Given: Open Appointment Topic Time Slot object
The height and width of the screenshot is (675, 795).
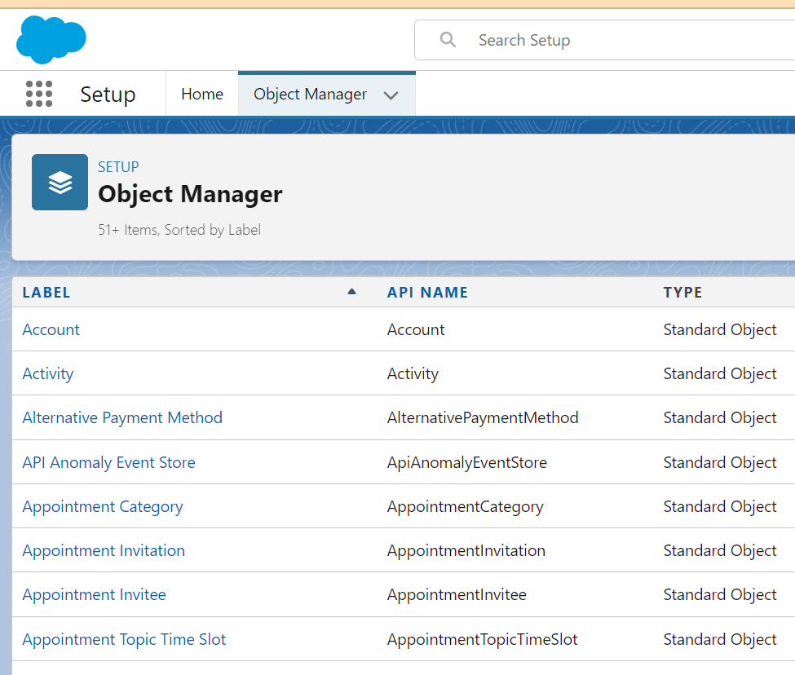Looking at the screenshot, I should [x=124, y=639].
